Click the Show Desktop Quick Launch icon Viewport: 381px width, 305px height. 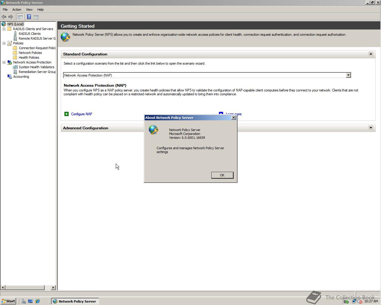(30, 301)
